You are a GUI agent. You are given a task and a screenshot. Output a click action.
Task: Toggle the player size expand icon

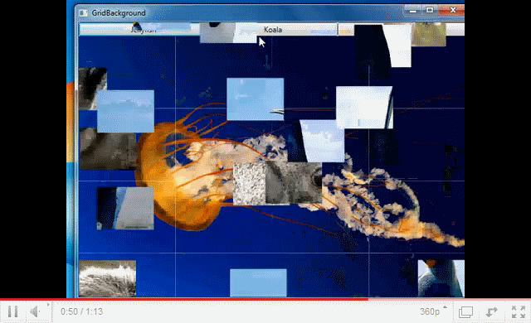492,311
